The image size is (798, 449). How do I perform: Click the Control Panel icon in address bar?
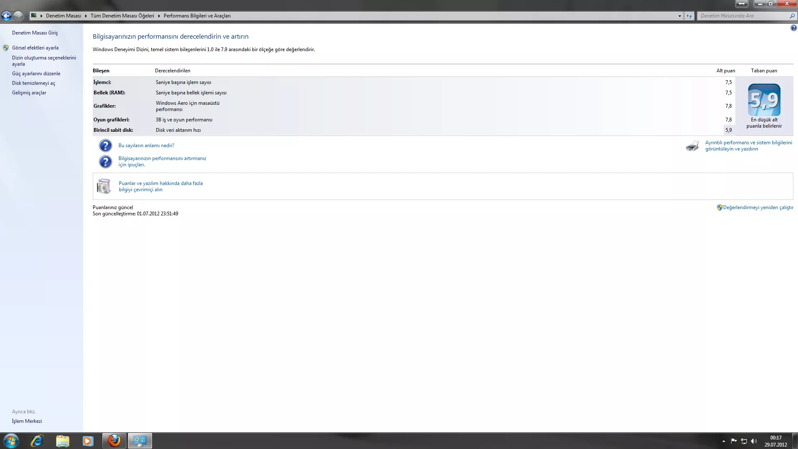(x=34, y=16)
